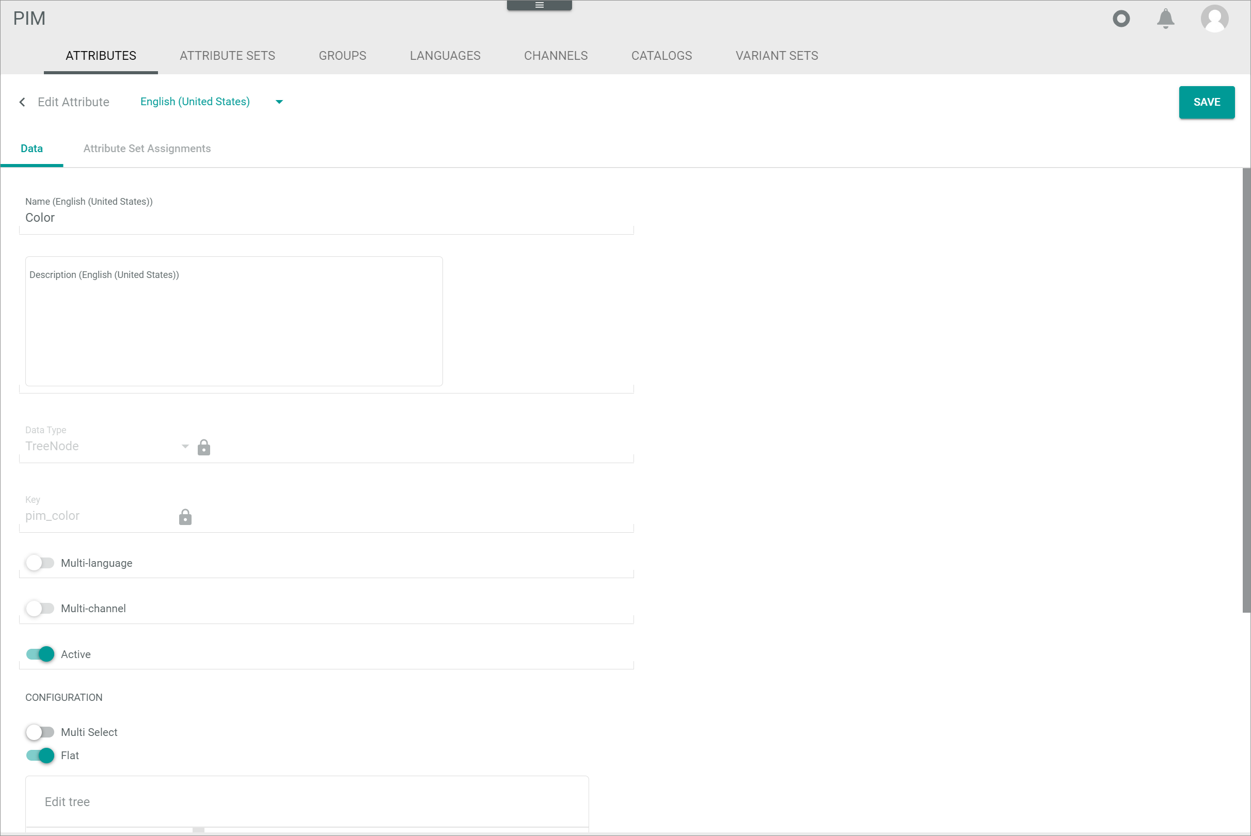
Task: Click the language dropdown arrow for English
Action: pyautogui.click(x=279, y=102)
